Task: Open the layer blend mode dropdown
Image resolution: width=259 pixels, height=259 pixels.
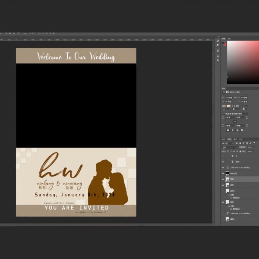Action: pyautogui.click(x=229, y=147)
